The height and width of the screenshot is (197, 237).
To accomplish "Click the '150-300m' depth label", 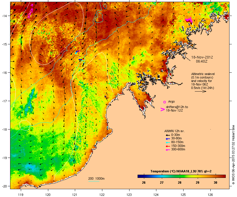I will click(x=178, y=146).
